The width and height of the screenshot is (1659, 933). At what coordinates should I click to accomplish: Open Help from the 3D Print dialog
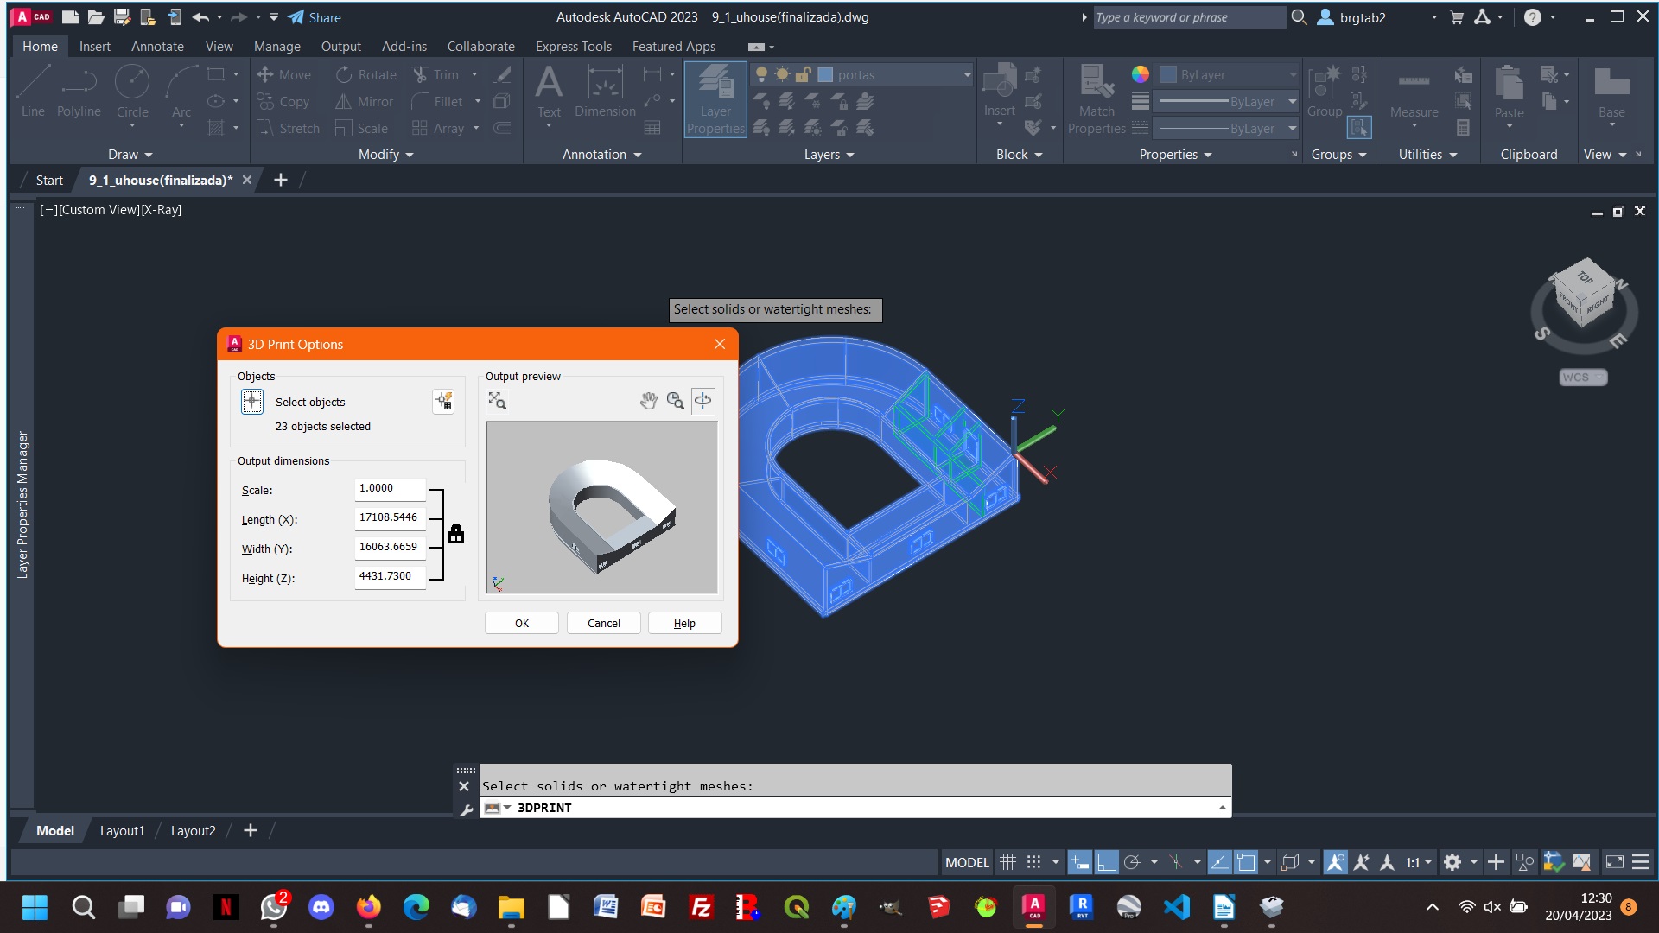(x=684, y=623)
